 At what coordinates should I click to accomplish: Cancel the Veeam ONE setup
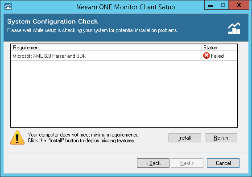223,163
